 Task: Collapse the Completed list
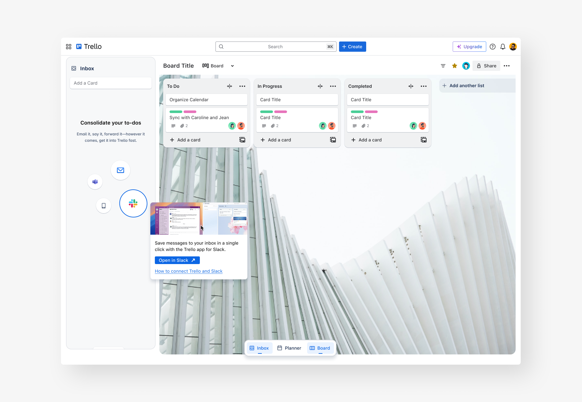click(x=411, y=86)
